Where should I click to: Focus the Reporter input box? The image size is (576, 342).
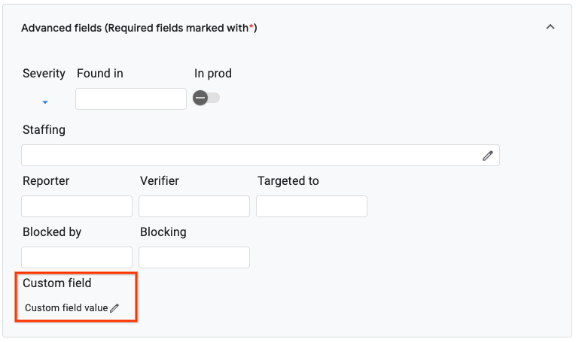pos(77,207)
